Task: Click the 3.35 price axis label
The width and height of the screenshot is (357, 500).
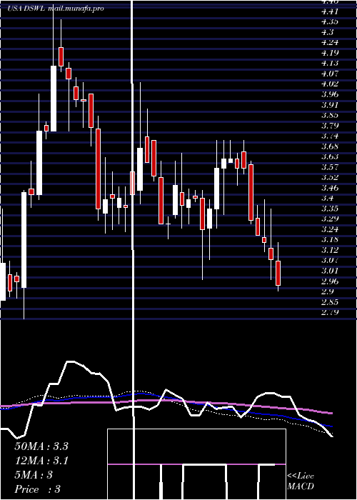Action: coord(330,209)
